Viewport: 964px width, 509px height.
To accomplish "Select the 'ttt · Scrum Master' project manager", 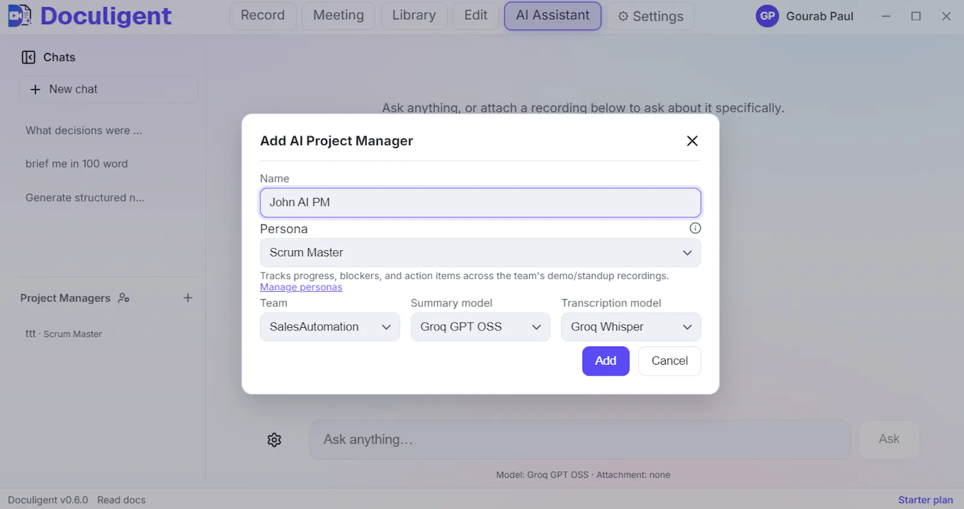I will [x=64, y=334].
